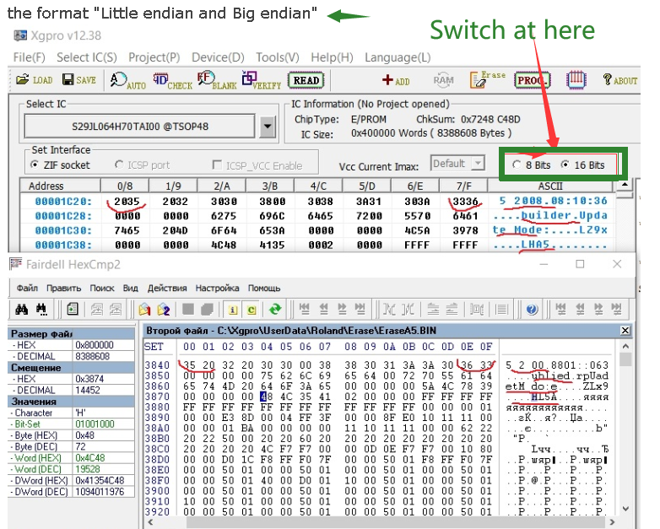Run the ID CHECK tool
This screenshot has width=660, height=529.
(172, 80)
